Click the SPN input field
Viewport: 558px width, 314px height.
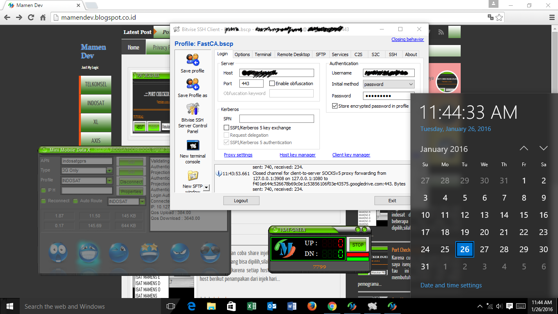tap(277, 119)
